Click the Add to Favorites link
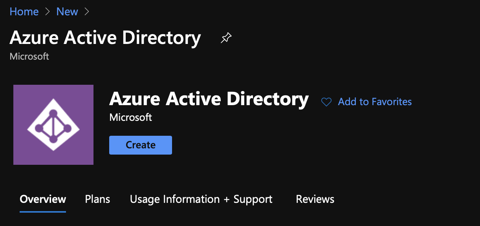The image size is (480, 226). pos(375,102)
